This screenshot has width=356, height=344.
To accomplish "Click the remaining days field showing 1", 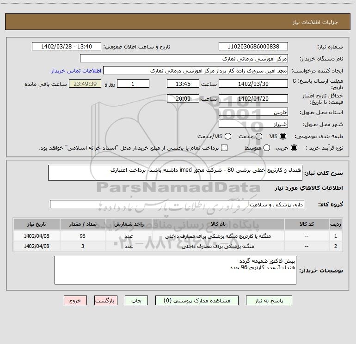I will (133, 84).
